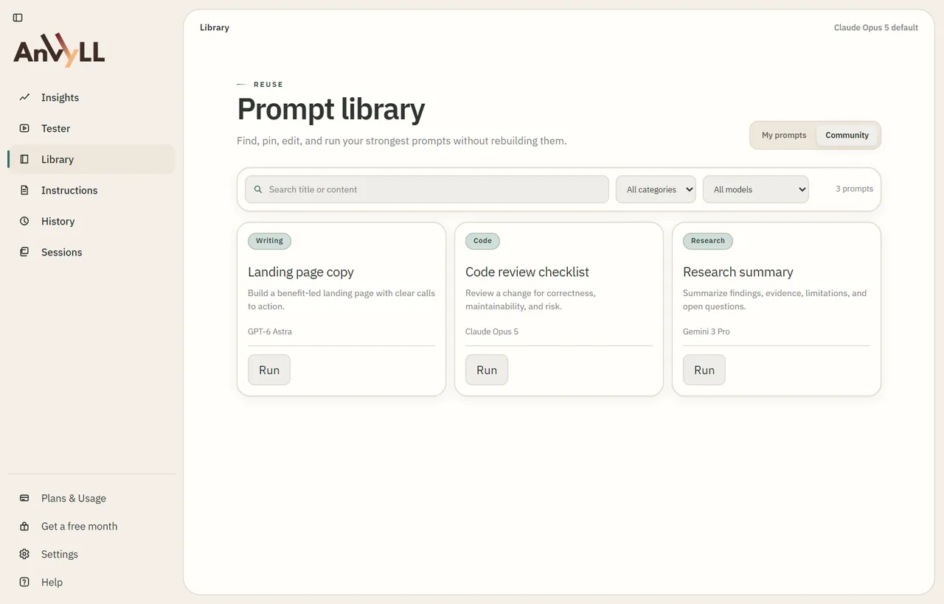Run the Landing page copy prompt

pos(269,370)
